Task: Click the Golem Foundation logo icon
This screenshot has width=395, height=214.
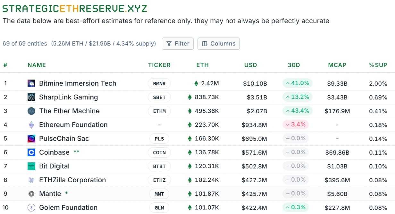Action: pyautogui.click(x=31, y=208)
